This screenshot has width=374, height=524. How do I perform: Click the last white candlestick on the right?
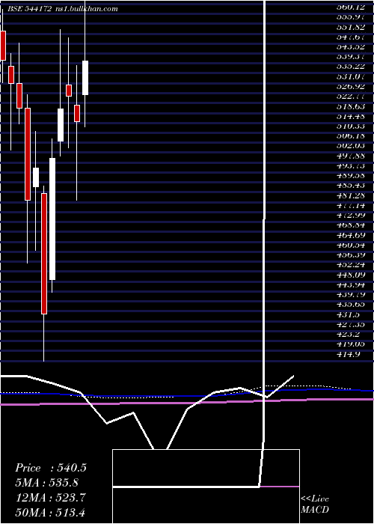click(85, 78)
